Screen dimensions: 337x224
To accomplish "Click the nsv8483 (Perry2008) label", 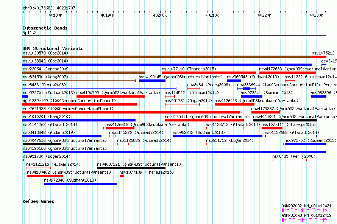I will (x=44, y=85).
